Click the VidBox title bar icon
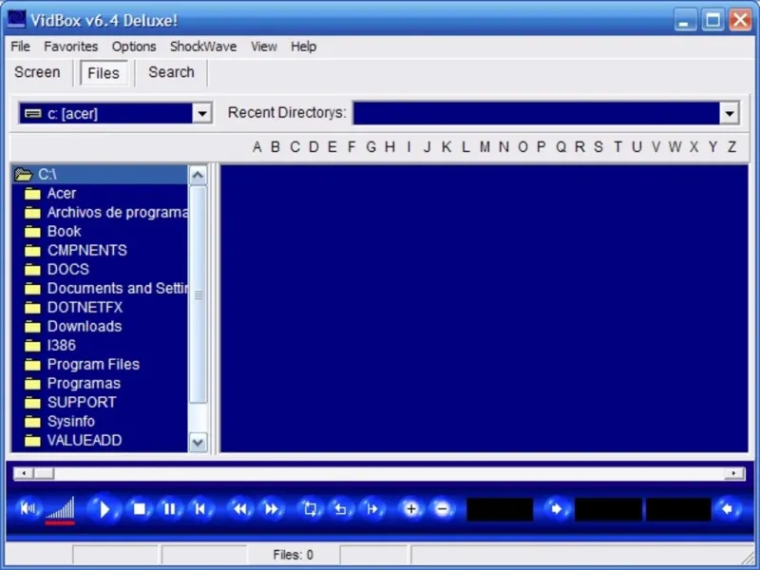The image size is (760, 570). click(16, 19)
